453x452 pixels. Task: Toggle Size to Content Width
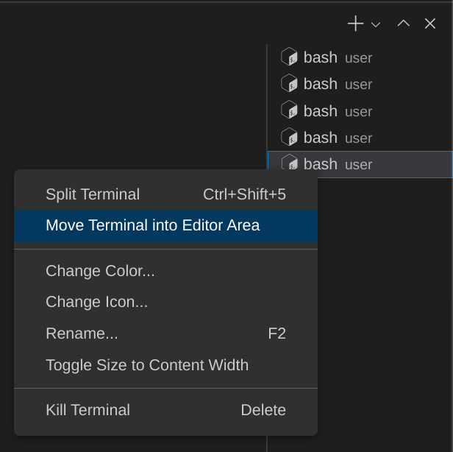(147, 365)
